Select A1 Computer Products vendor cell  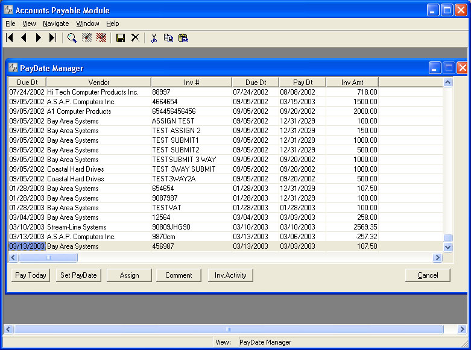(x=98, y=111)
